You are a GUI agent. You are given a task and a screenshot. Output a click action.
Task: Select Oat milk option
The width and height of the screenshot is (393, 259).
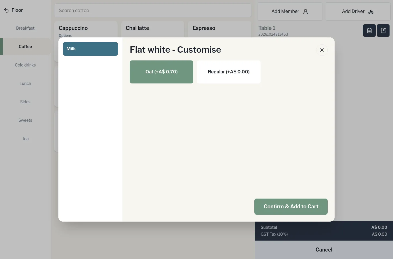click(161, 72)
